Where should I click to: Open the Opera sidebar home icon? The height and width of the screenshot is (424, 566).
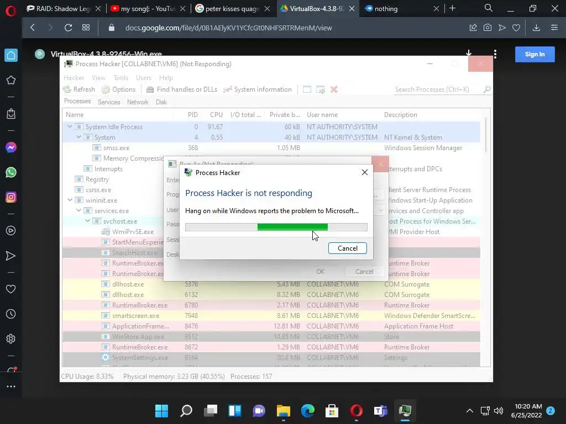click(x=11, y=55)
